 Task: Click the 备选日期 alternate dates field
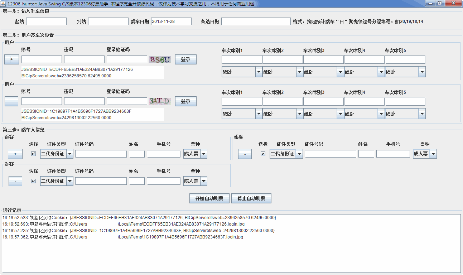pos(256,21)
